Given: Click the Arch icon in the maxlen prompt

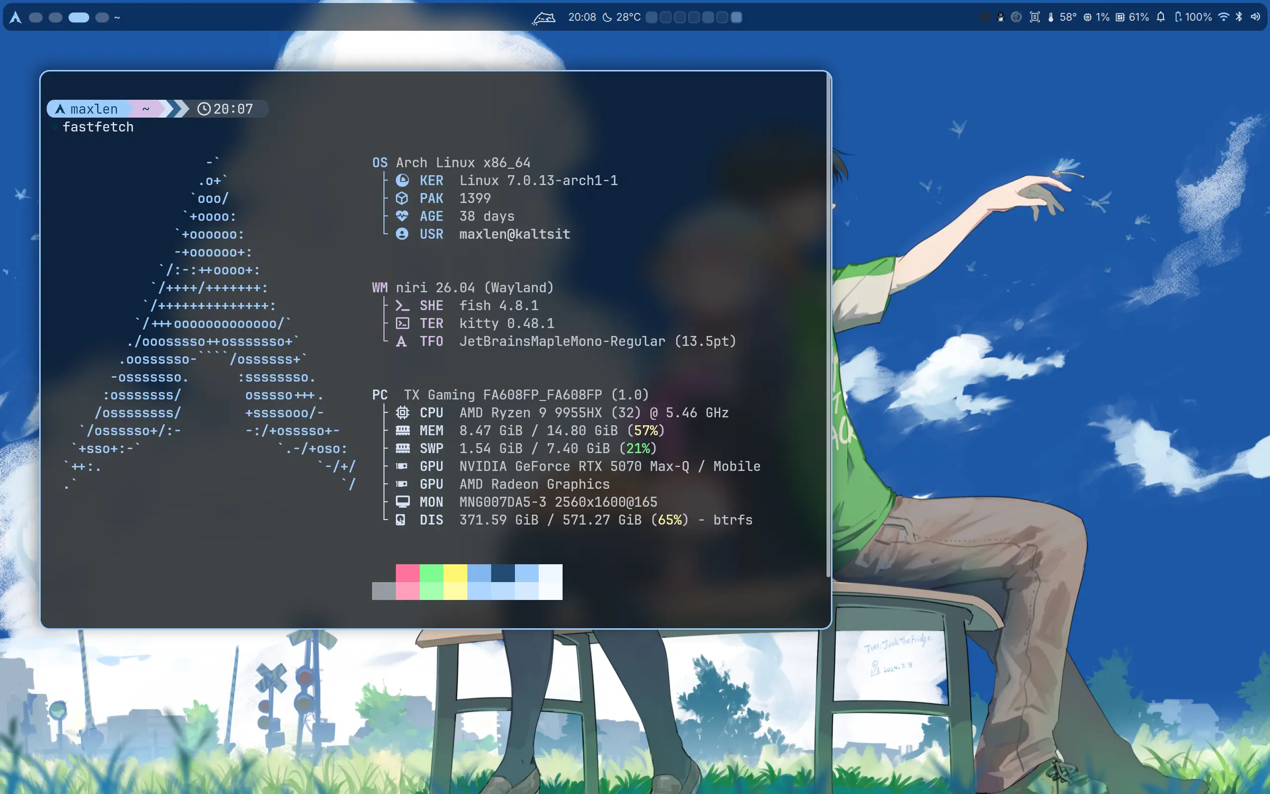Looking at the screenshot, I should coord(61,109).
